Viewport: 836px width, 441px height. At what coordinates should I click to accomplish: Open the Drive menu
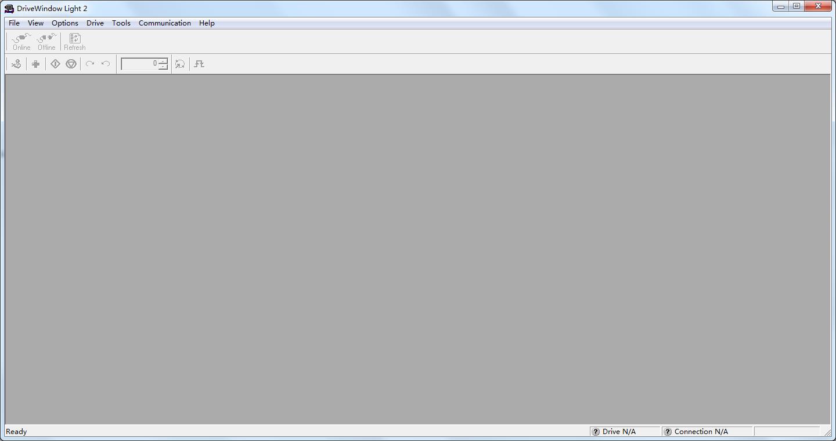(95, 23)
